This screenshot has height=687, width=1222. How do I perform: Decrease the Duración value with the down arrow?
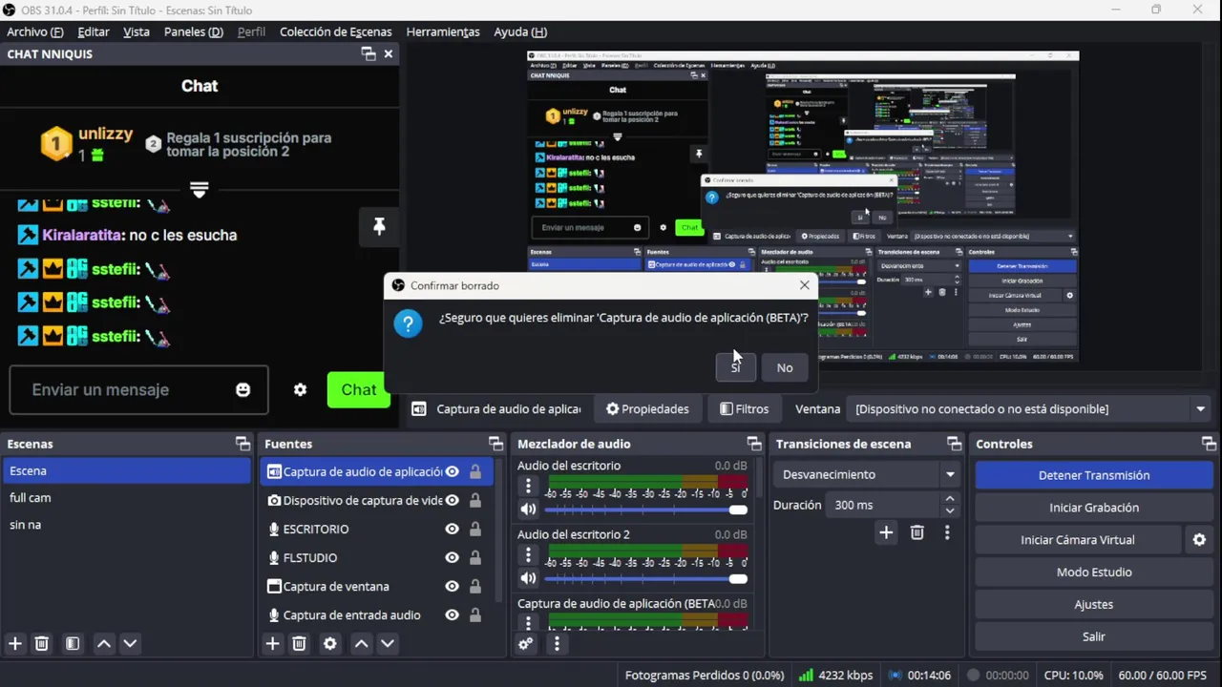coord(949,511)
